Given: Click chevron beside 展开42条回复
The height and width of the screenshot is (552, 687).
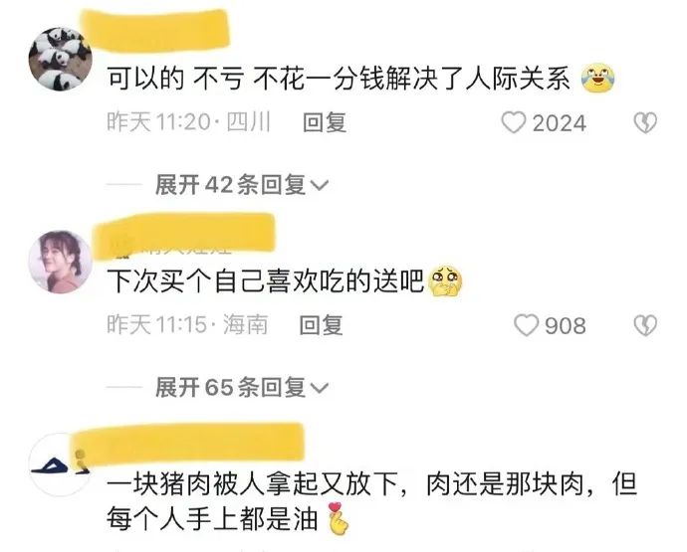Looking at the screenshot, I should pos(319,185).
